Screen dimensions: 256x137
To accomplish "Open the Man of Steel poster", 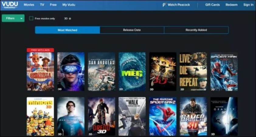I will click(71, 116).
